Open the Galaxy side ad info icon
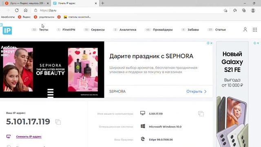This screenshot has height=147, width=261. click(254, 43)
